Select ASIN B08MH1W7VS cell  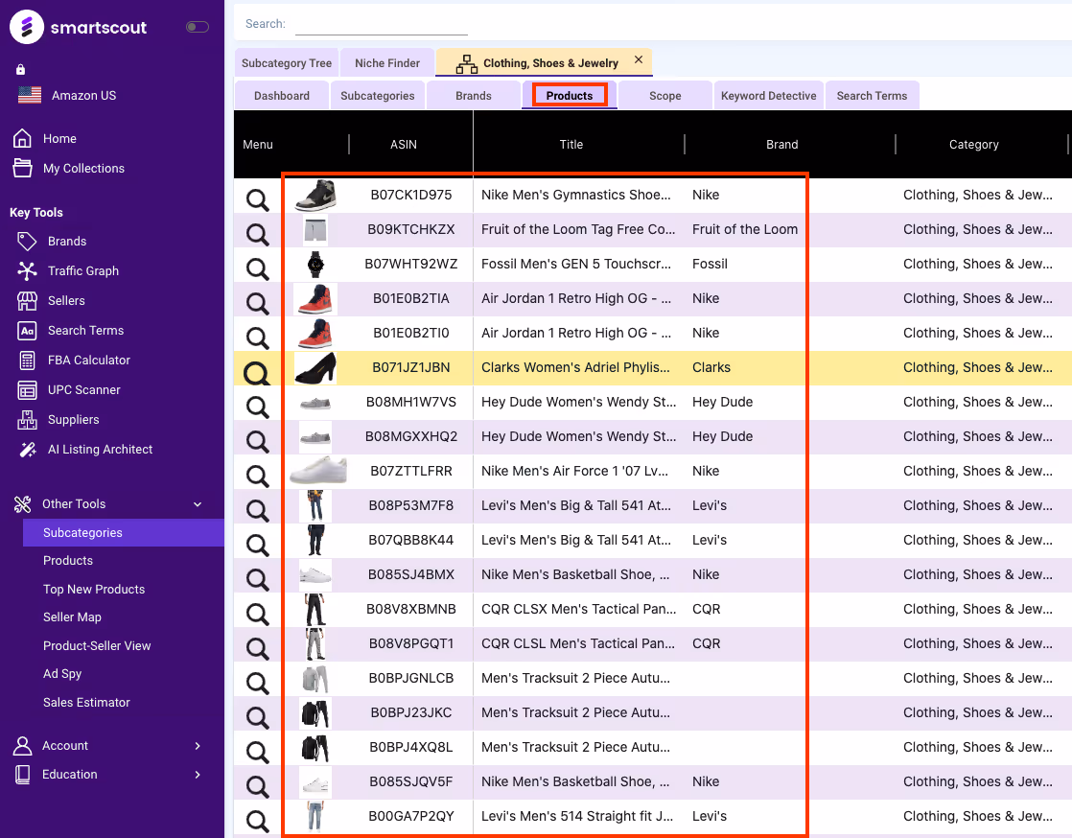point(411,402)
